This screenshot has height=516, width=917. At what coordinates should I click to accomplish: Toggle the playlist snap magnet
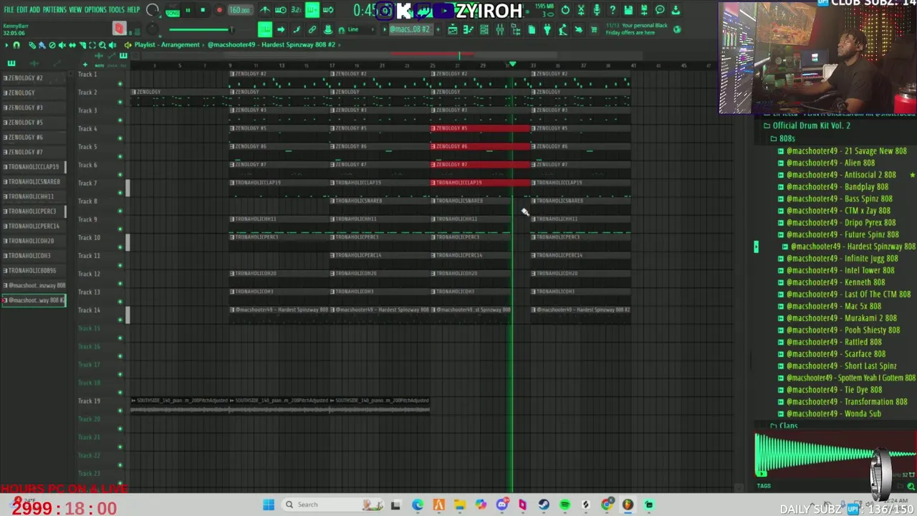tap(16, 44)
